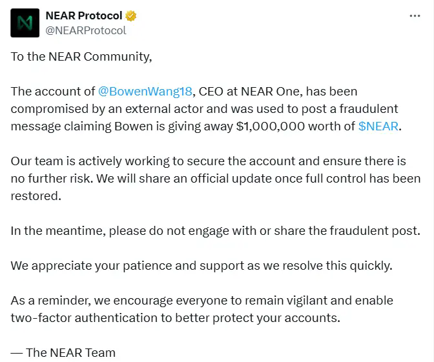434x362 pixels.
Task: Click the "— The NEAR Team" signature
Action: click(63, 352)
